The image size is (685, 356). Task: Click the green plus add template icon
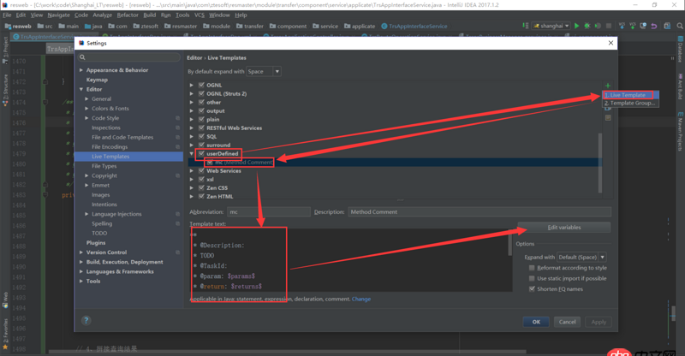(608, 86)
